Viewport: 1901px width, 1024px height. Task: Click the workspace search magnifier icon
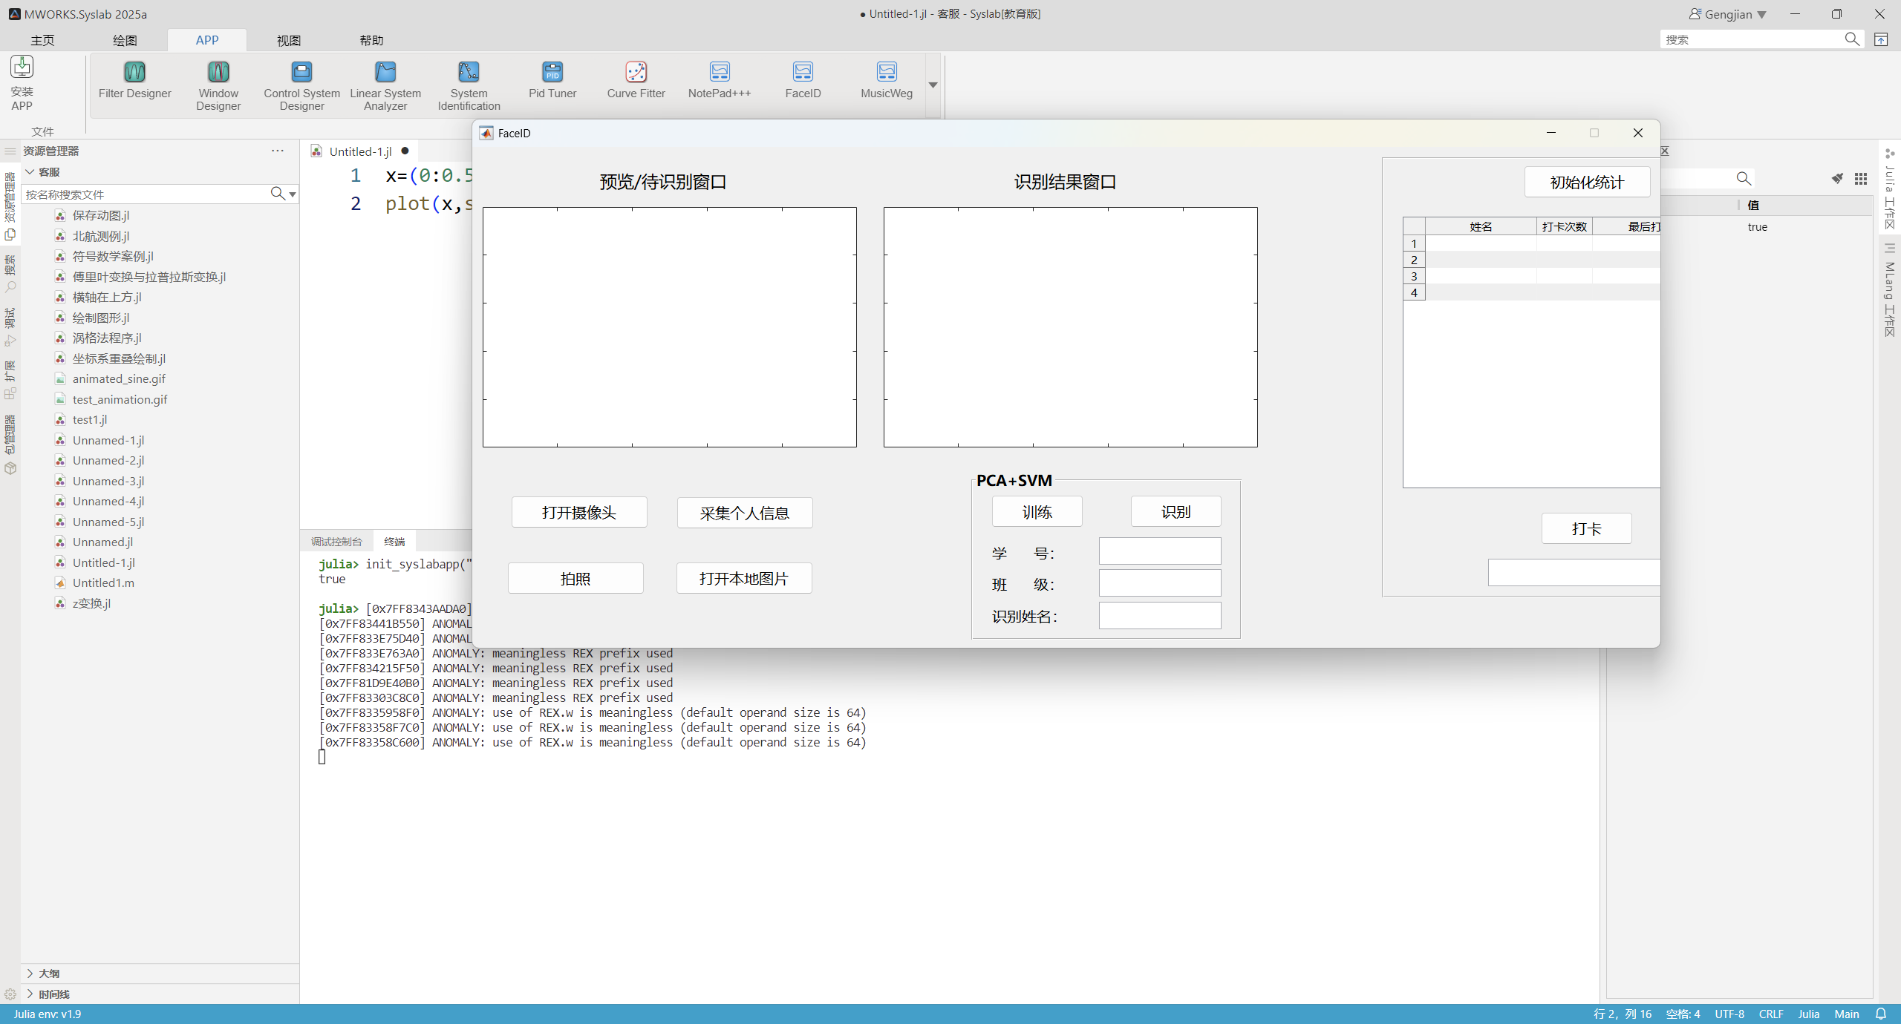click(x=1744, y=179)
